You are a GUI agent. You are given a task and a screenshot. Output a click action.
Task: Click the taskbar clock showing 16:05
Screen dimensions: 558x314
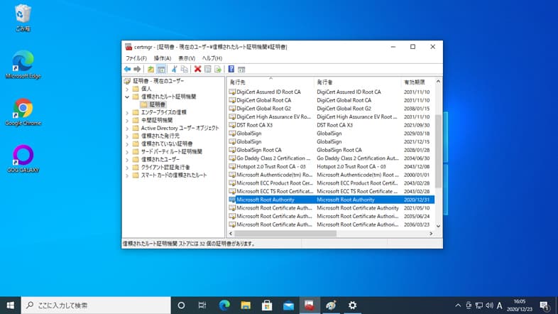pos(520,305)
